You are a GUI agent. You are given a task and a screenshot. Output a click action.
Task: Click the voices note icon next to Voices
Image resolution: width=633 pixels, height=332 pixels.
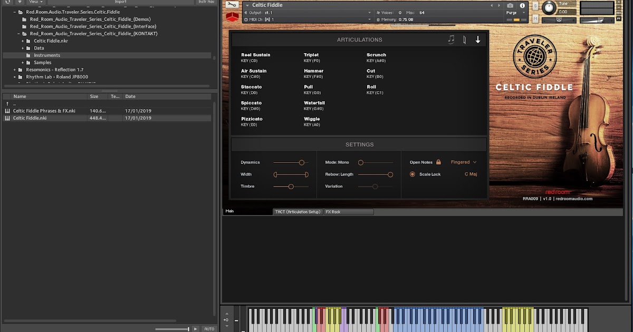point(377,12)
